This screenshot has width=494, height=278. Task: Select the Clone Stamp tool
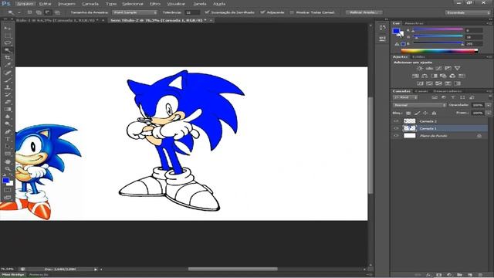pyautogui.click(x=8, y=87)
